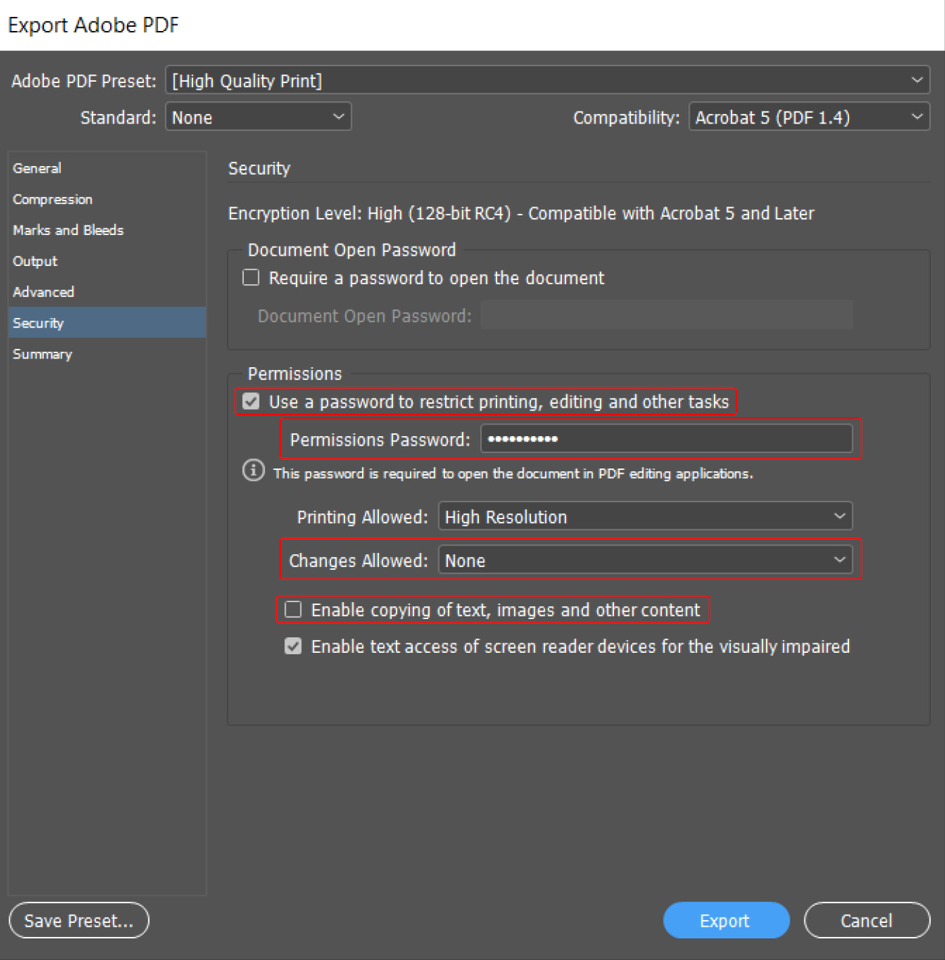Click the info icon beside the password note
Image resolution: width=945 pixels, height=960 pixels.
coord(253,470)
